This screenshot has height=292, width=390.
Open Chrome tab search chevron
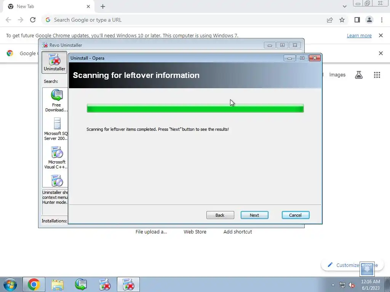pos(344,6)
